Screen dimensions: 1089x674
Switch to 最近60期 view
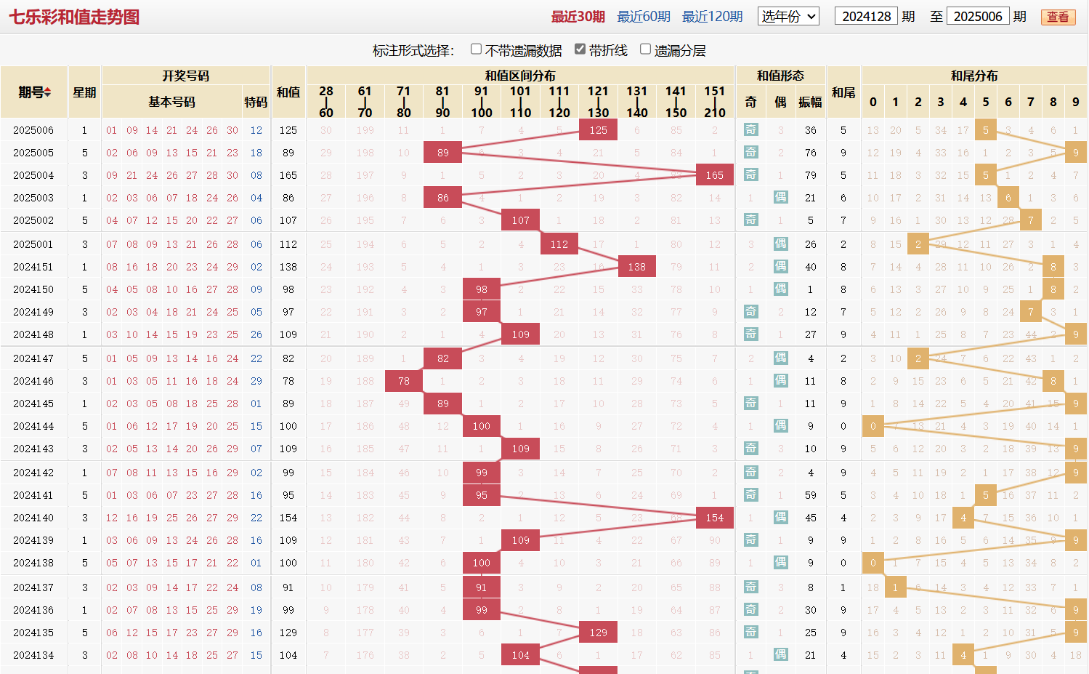(644, 17)
